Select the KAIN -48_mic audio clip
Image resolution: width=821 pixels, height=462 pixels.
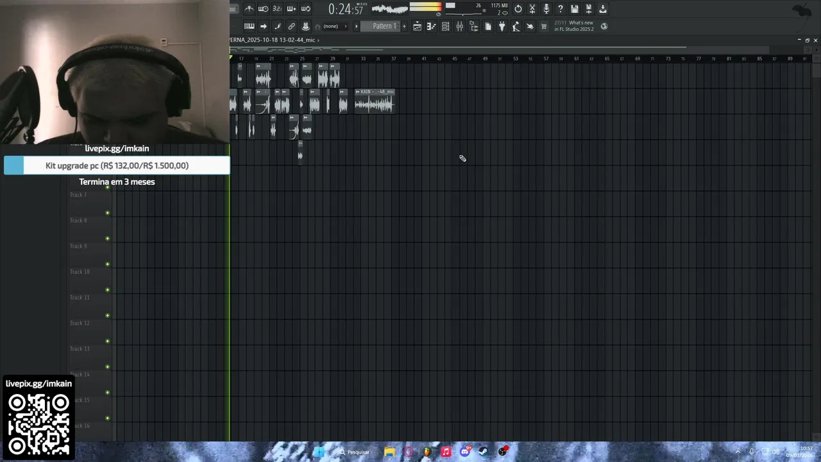(374, 101)
